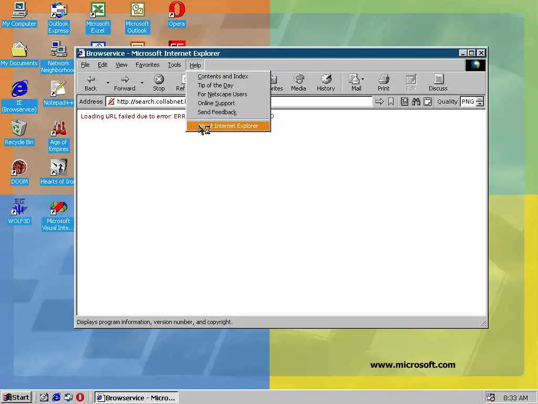Click the Quality PNG value field
This screenshot has width=538, height=404.
click(x=468, y=102)
